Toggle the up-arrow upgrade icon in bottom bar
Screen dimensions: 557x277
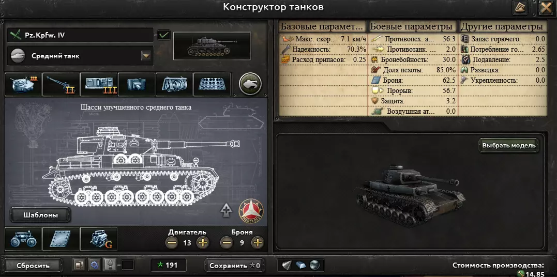(x=110, y=265)
